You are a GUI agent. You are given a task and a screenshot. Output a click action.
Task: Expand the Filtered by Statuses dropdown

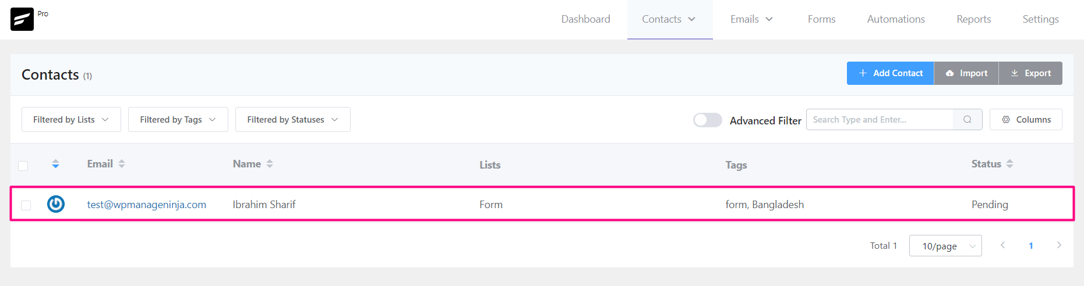click(293, 120)
